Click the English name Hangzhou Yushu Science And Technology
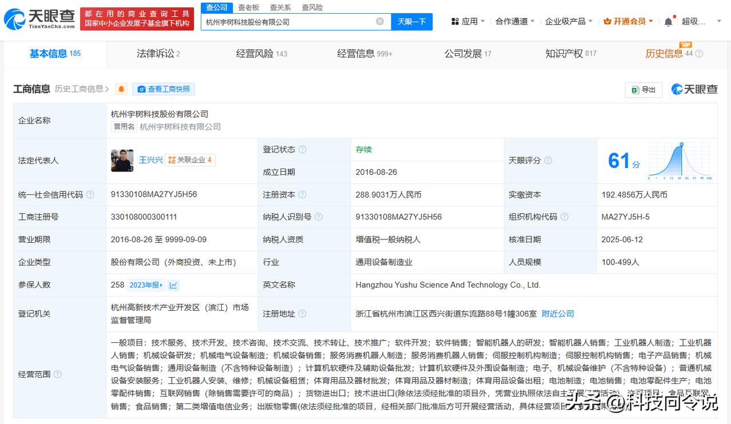Screen dimensions: 731x424 click(x=448, y=285)
